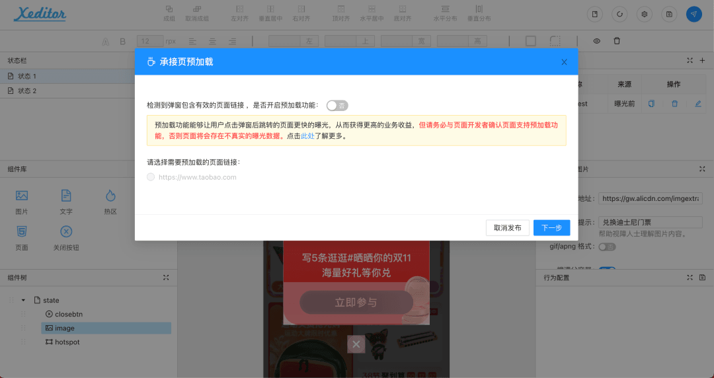Click the 取消成组 ungroup icon
The width and height of the screenshot is (714, 378).
coord(197,9)
